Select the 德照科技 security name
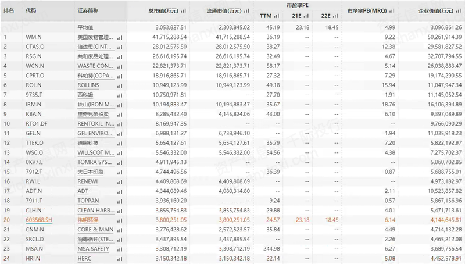 point(88,143)
